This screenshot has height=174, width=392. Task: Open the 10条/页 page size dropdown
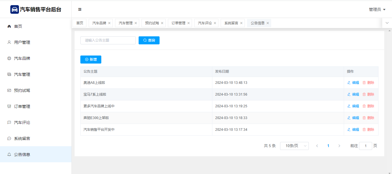coord(294,146)
